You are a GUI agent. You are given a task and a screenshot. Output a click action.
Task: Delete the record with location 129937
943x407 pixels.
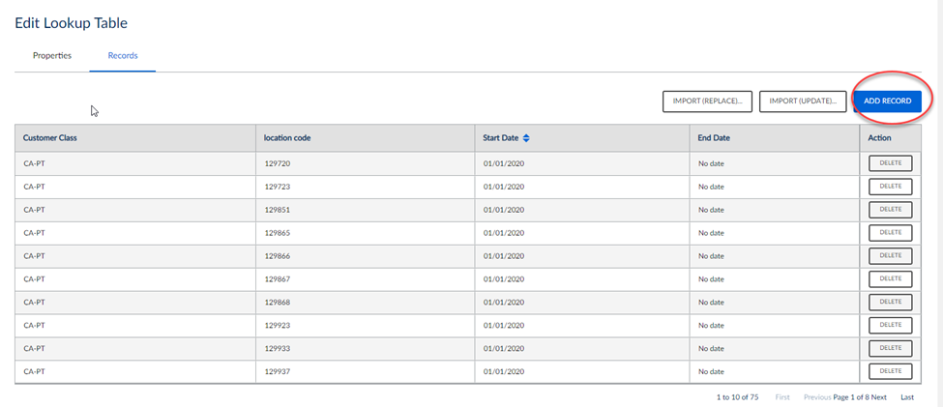tap(890, 371)
